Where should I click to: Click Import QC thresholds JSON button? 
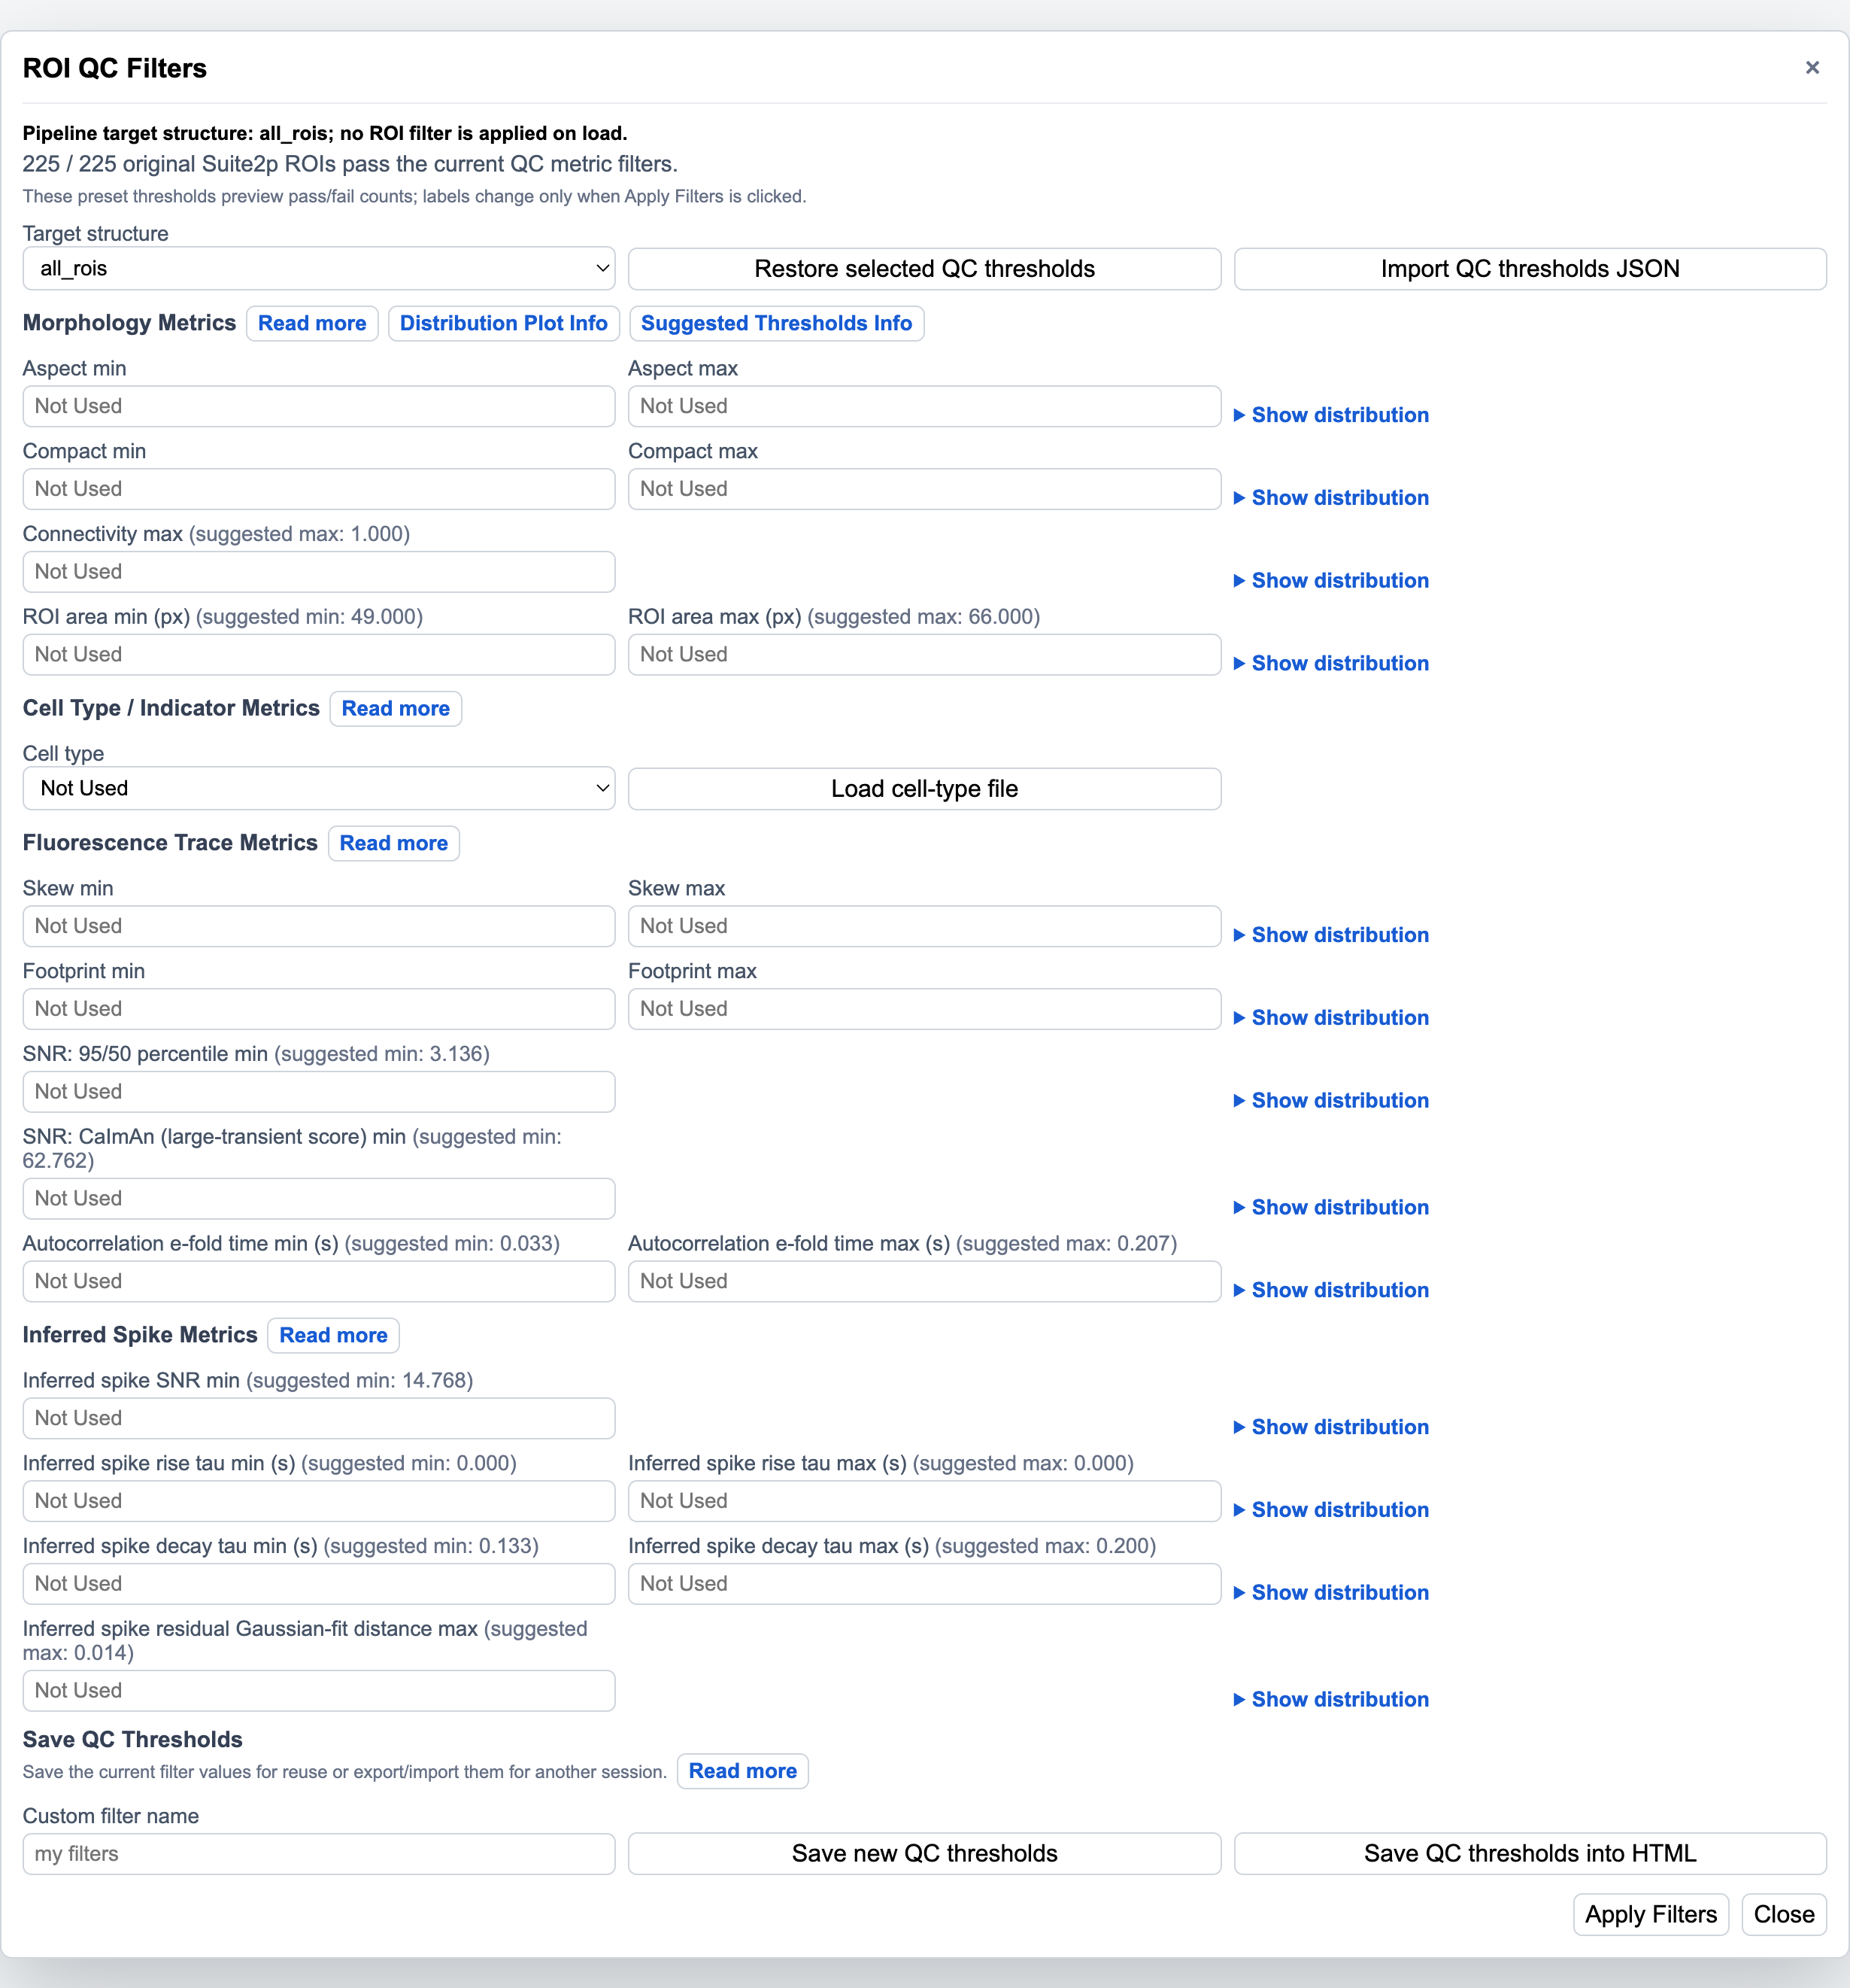tap(1529, 268)
